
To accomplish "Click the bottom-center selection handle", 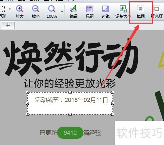I will [x=70, y=114].
